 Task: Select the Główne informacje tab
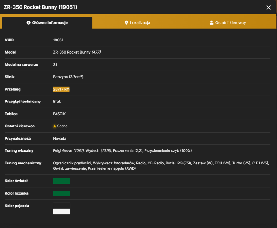47,22
